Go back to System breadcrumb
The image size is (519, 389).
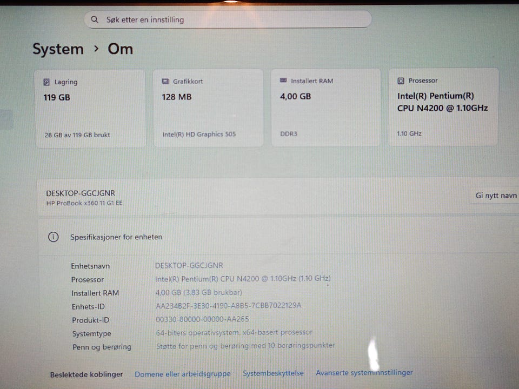pyautogui.click(x=58, y=49)
